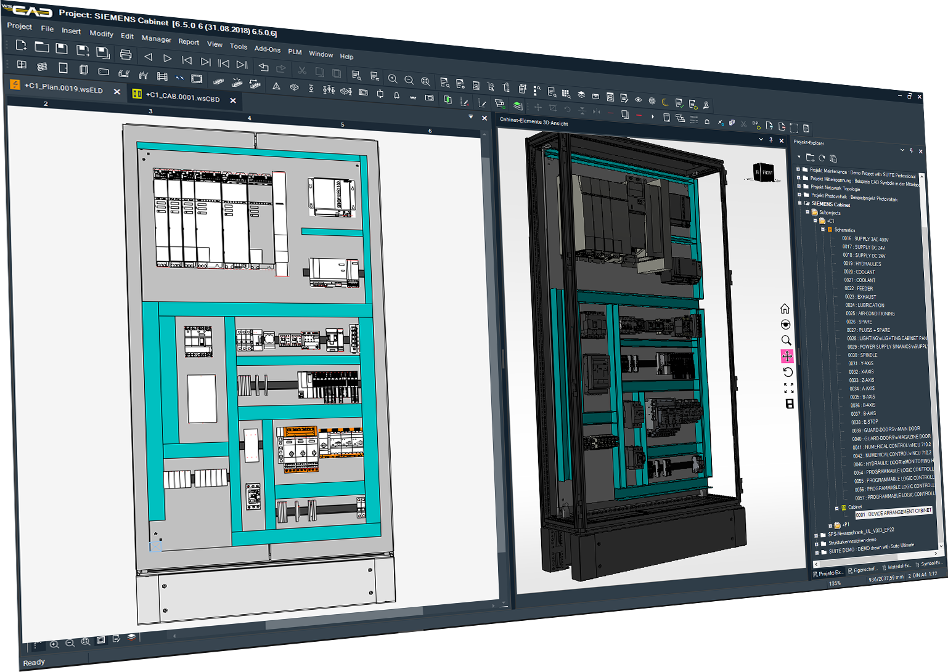The image size is (948, 672).
Task: Collapse the SIEMENS Cabinet tree node
Action: click(801, 203)
